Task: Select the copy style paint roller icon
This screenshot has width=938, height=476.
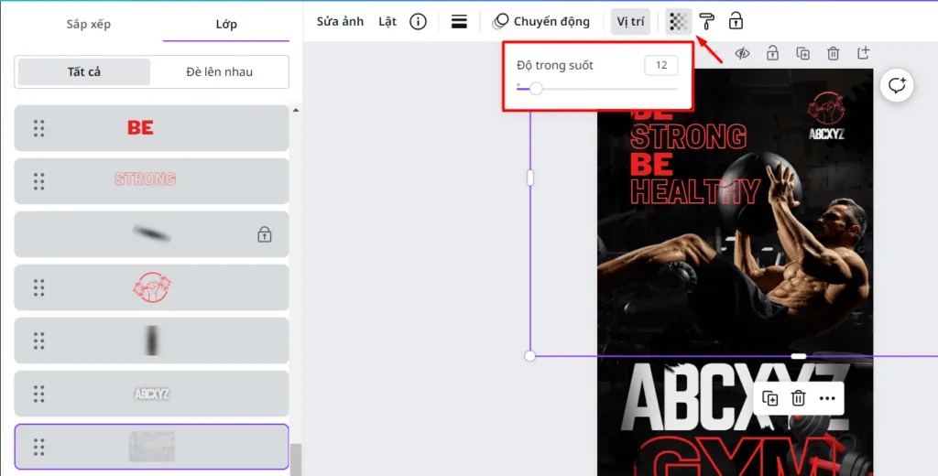Action: 706,22
